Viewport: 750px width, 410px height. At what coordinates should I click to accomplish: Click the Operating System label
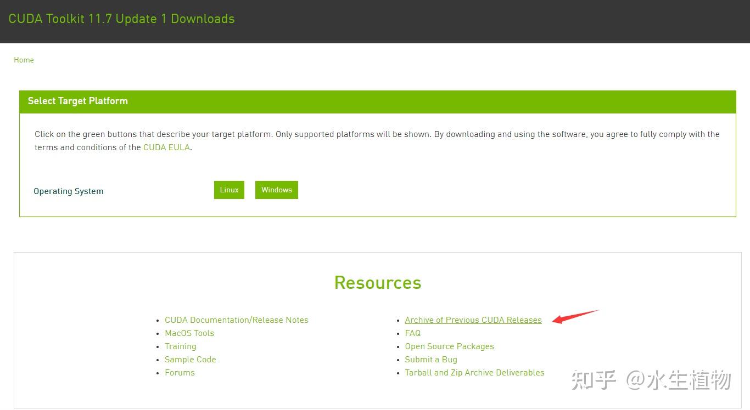click(69, 191)
